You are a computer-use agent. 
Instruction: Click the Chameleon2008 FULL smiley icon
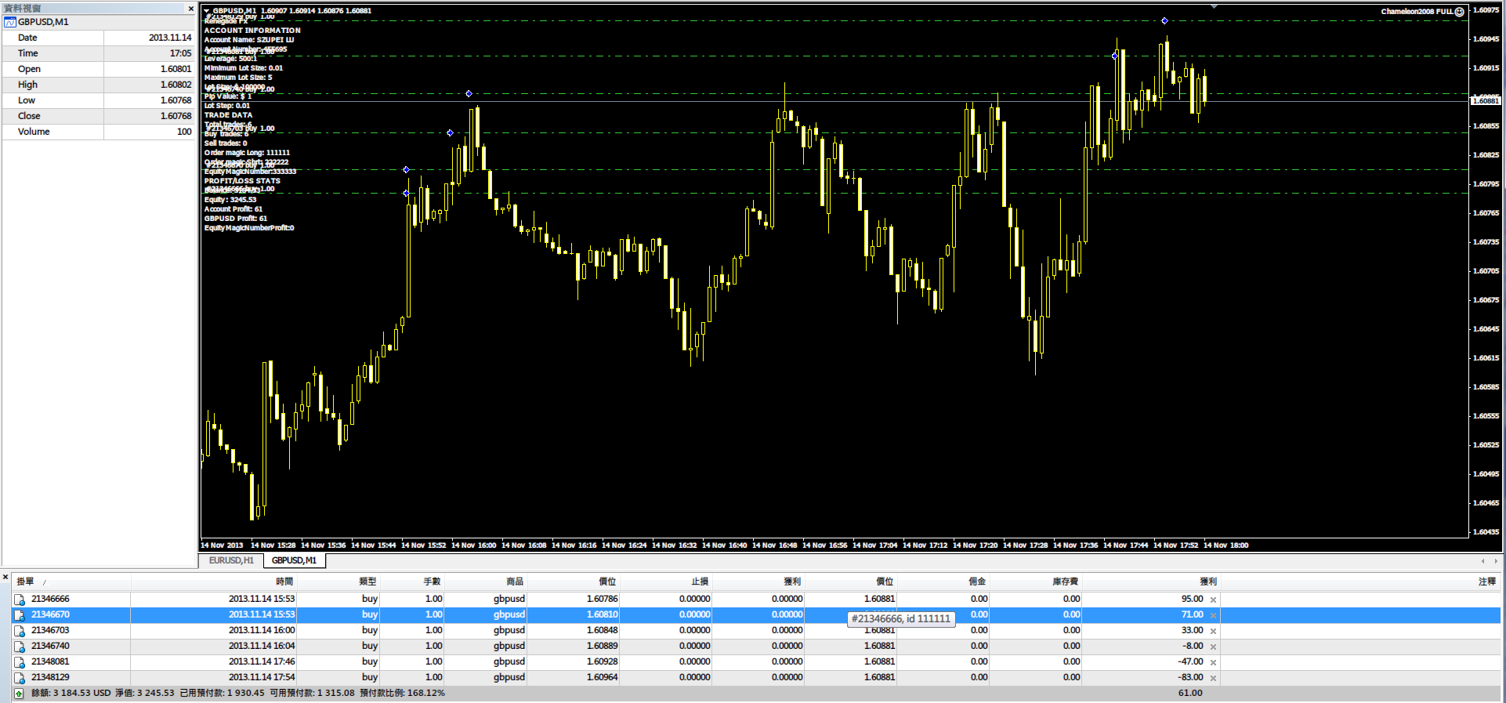pyautogui.click(x=1459, y=12)
